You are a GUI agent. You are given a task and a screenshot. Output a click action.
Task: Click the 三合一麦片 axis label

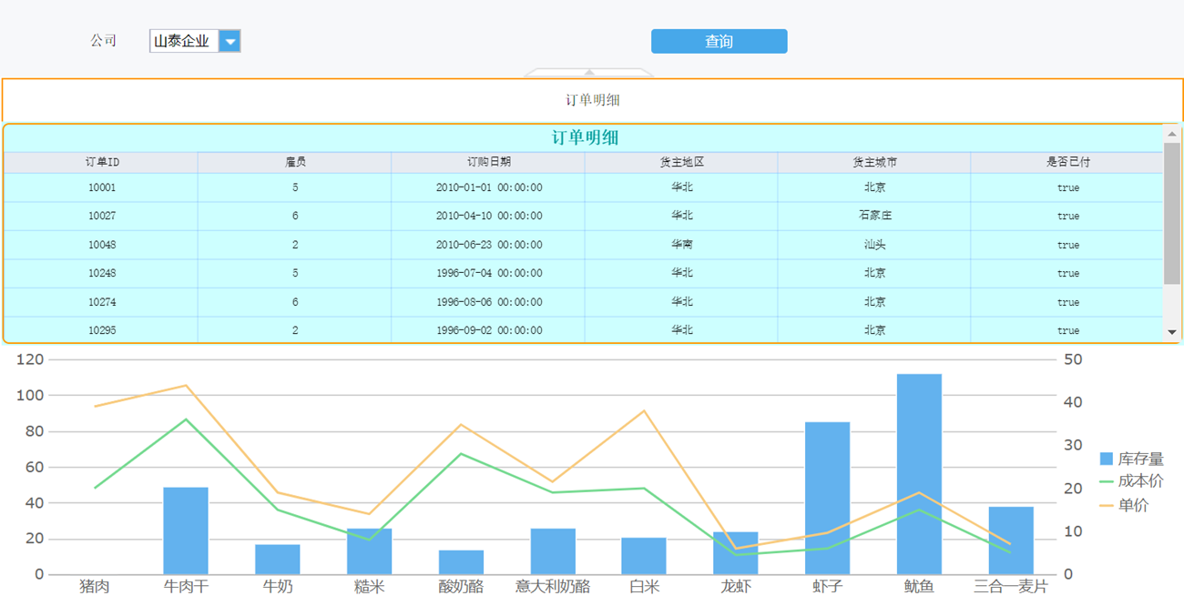click(x=1011, y=587)
